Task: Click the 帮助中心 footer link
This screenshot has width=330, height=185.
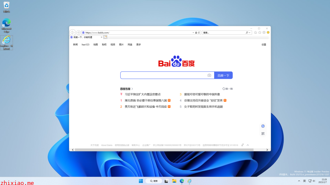Action: pyautogui.click(x=136, y=145)
